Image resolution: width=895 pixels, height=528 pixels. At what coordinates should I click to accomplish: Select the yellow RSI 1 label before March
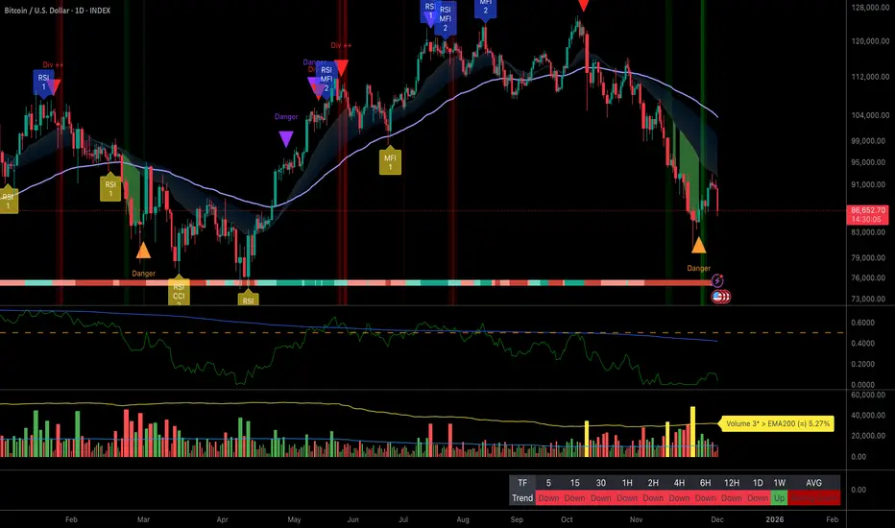click(x=110, y=188)
